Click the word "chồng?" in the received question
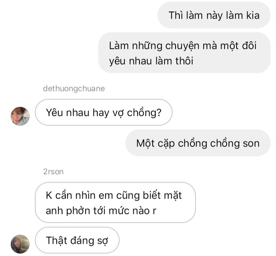Image resolution: width=276 pixels, height=256 pixels. [144, 113]
